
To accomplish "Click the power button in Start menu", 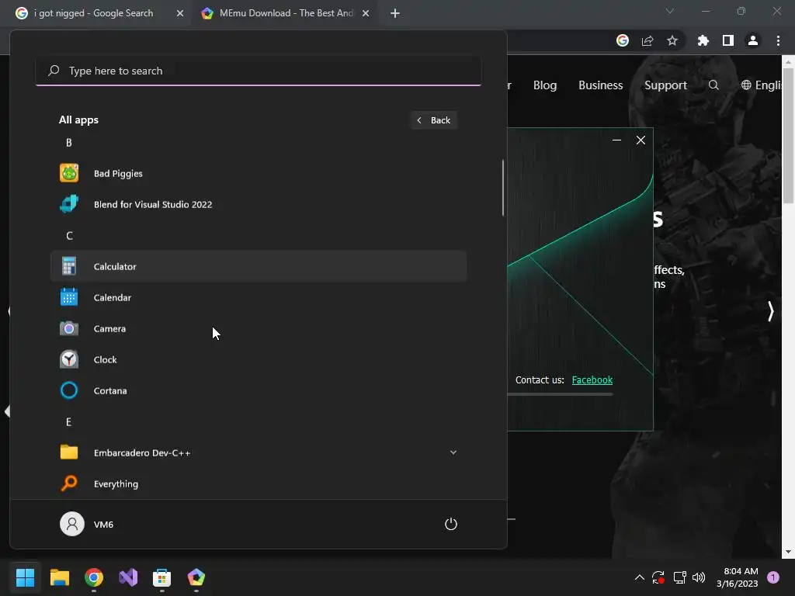I will coord(451,524).
